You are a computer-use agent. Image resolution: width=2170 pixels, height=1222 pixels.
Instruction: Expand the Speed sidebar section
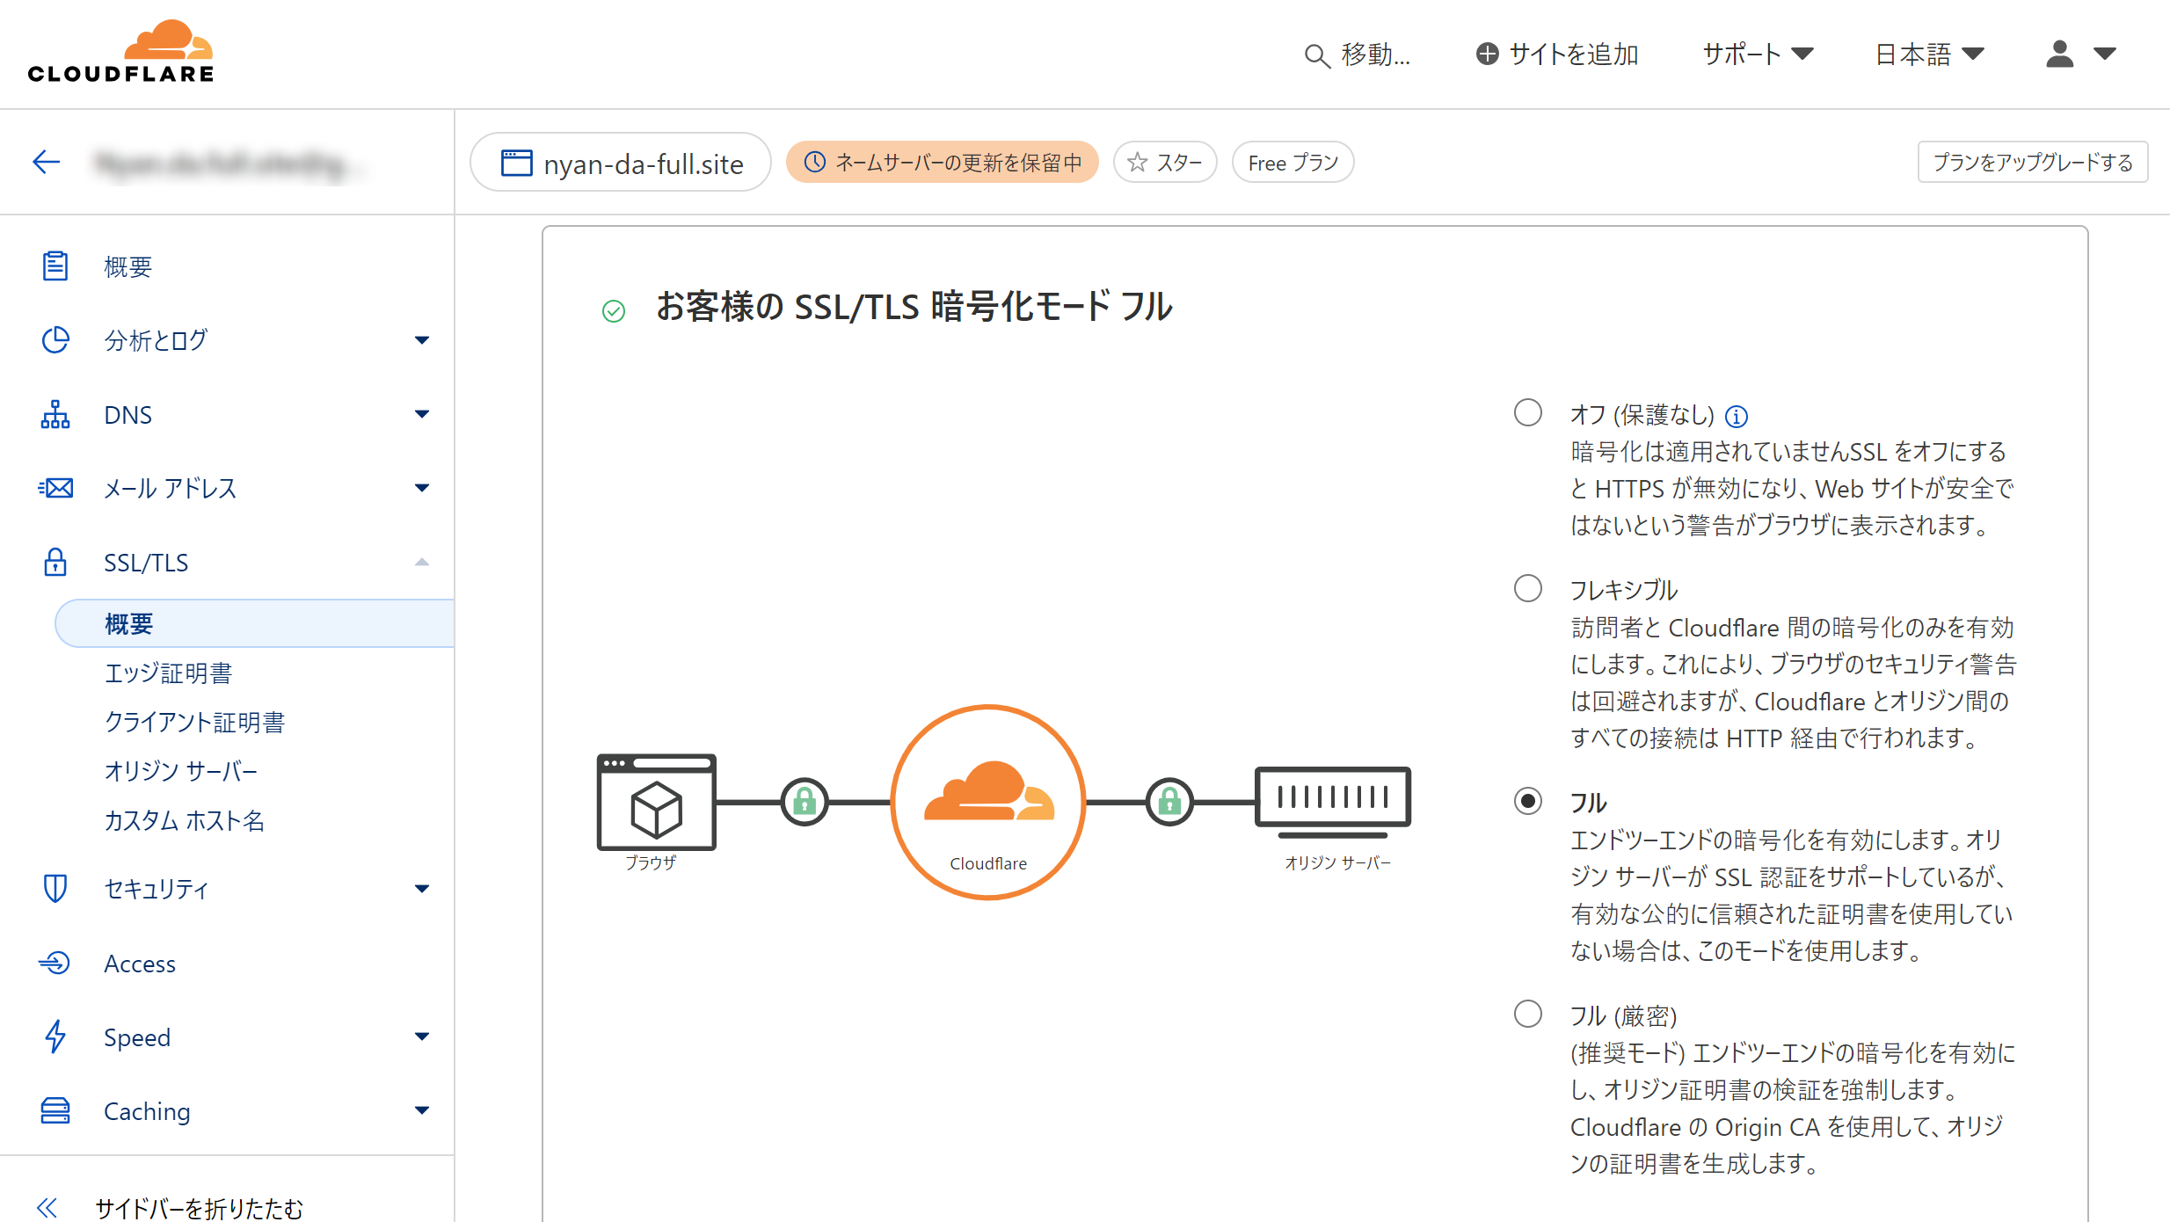pos(422,1037)
